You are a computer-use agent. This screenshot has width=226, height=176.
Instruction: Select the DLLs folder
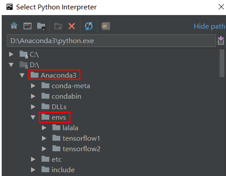(54, 107)
